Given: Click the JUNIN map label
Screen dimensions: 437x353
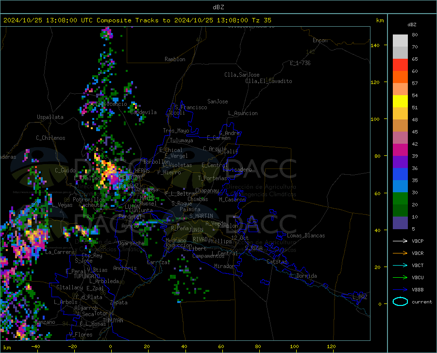Looking at the screenshot, I should (196, 230).
